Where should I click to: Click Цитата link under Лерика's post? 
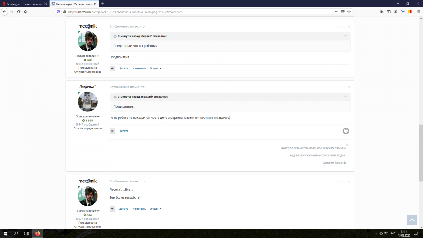pyautogui.click(x=123, y=131)
